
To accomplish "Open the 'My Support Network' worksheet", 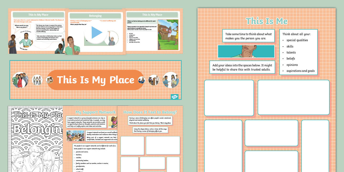I will point(90,139).
